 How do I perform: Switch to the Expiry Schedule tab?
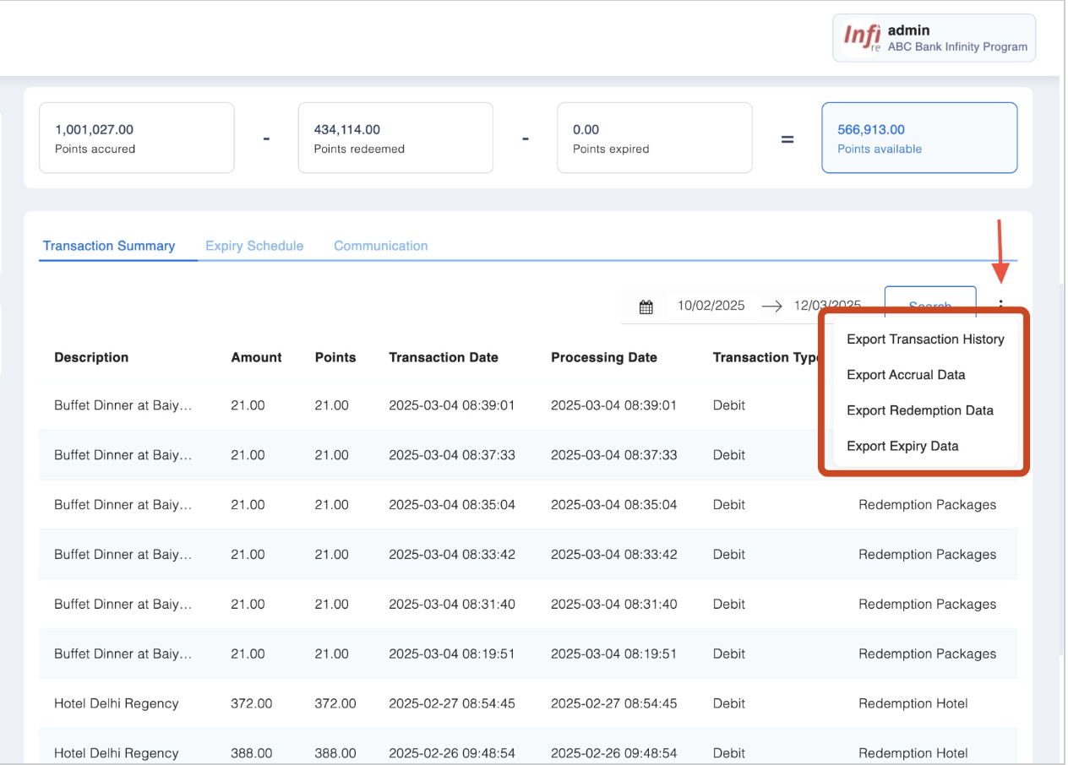tap(254, 246)
